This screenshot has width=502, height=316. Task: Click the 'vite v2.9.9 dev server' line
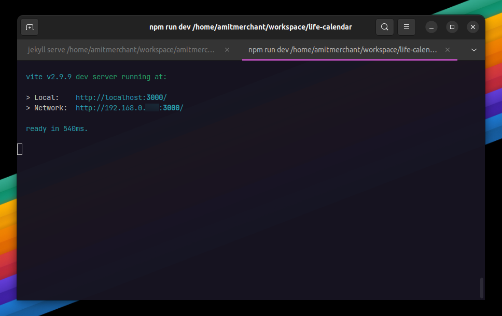click(96, 77)
